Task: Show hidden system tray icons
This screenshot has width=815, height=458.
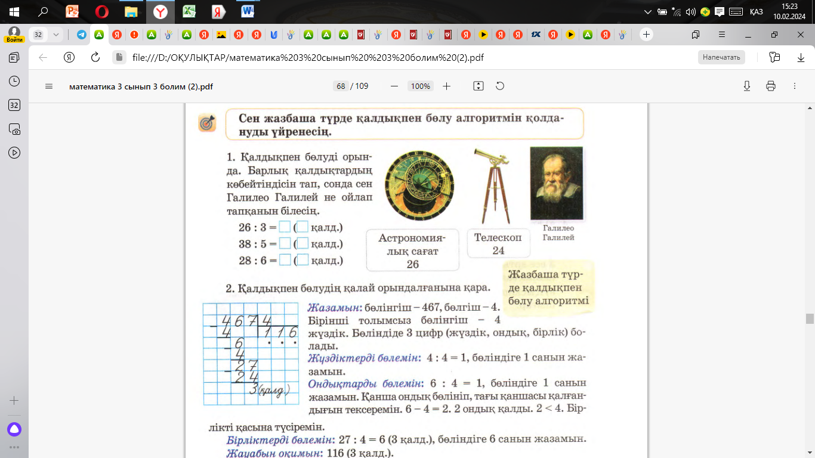Action: point(649,11)
